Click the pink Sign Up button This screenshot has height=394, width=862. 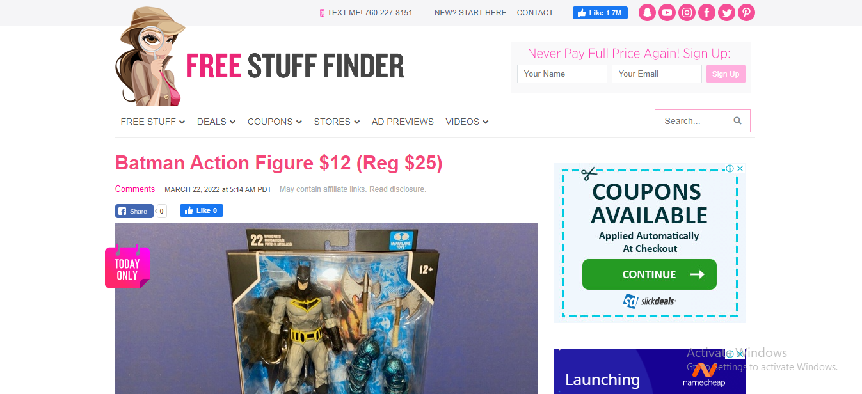point(726,74)
